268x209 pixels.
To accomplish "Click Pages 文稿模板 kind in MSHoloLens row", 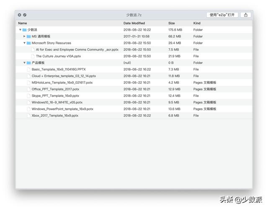I will (x=205, y=83).
